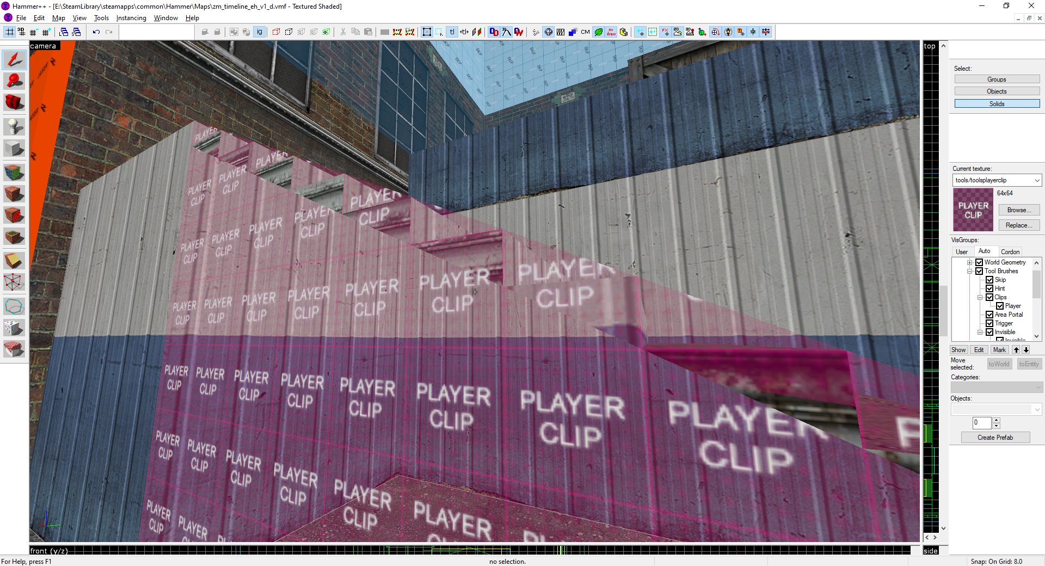Viewport: 1045px width, 566px height.
Task: Activate the Magnify tool
Action: click(14, 81)
